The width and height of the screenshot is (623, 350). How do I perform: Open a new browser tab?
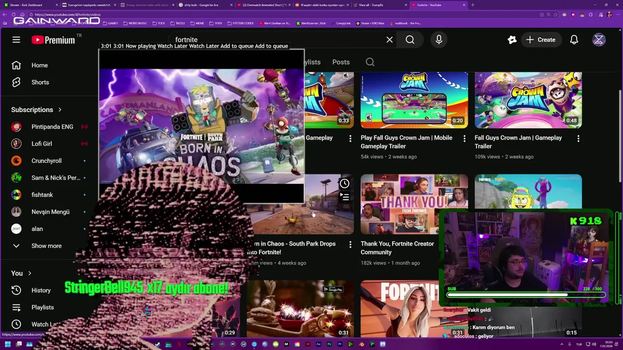pos(473,5)
